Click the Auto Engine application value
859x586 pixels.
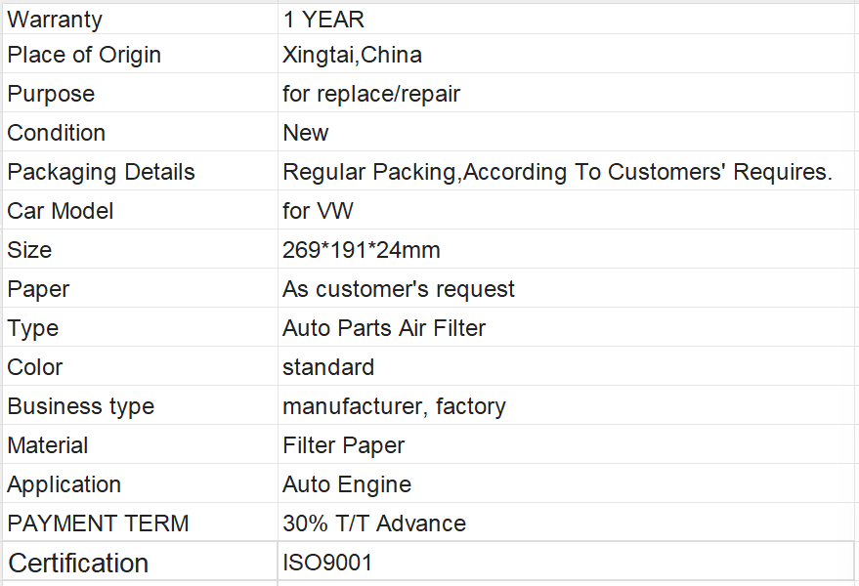pyautogui.click(x=347, y=484)
